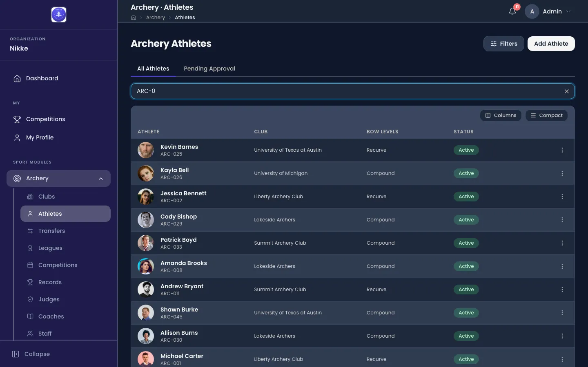Open Transfers under Archery
Viewport: 588px width, 367px height.
pyautogui.click(x=65, y=231)
